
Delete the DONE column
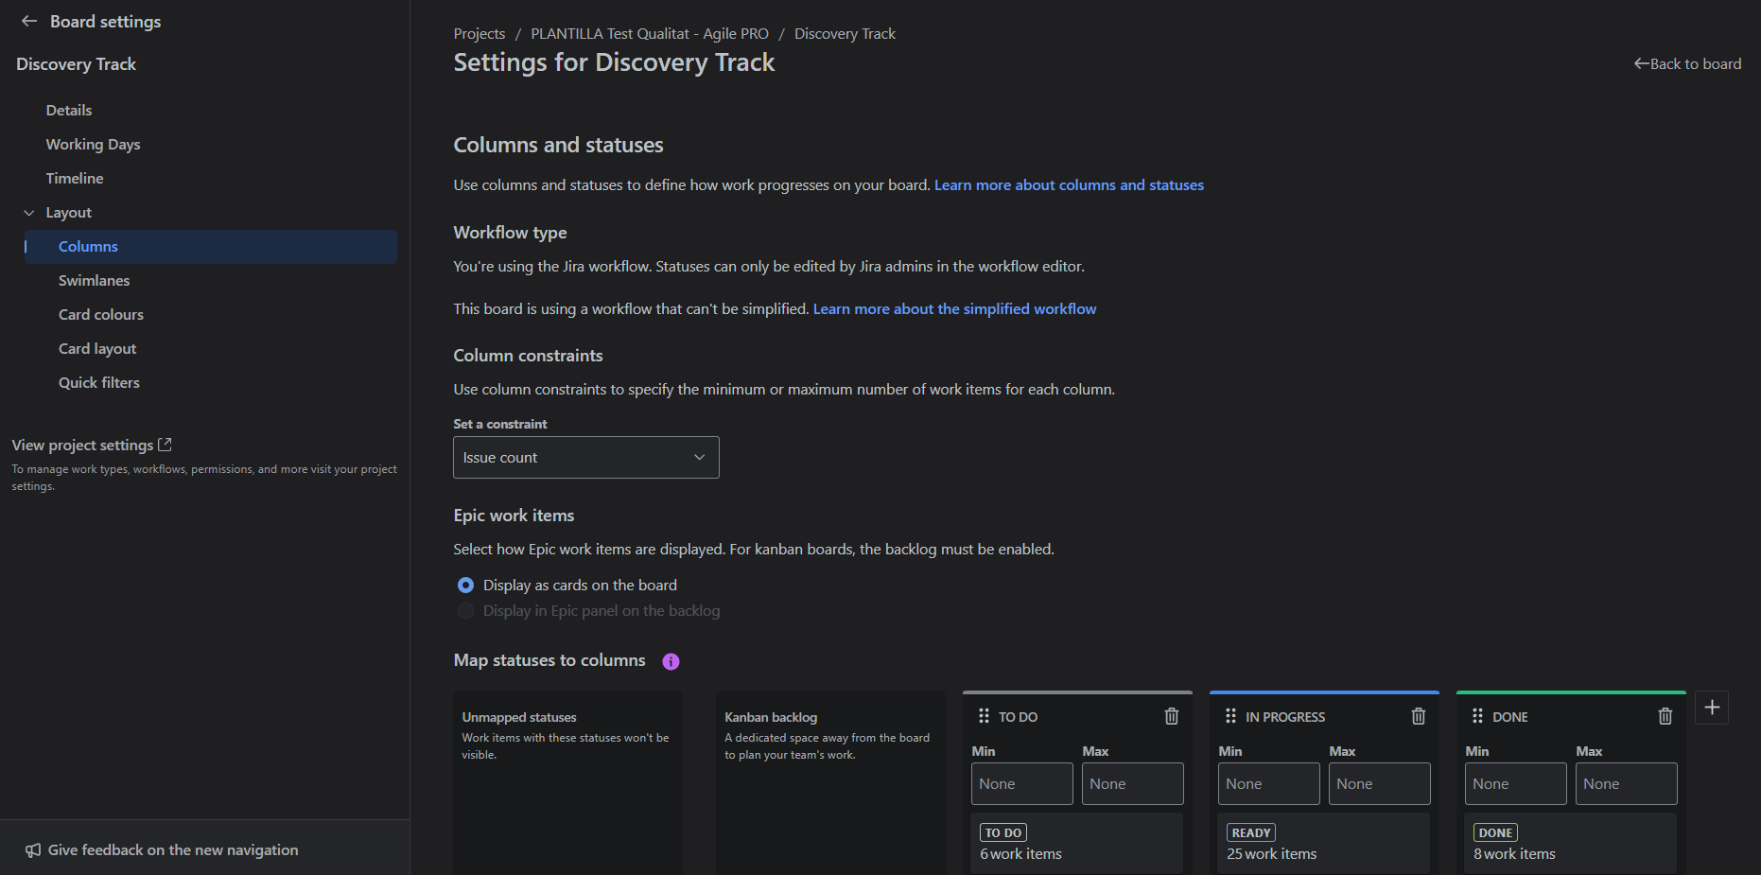[1665, 716]
